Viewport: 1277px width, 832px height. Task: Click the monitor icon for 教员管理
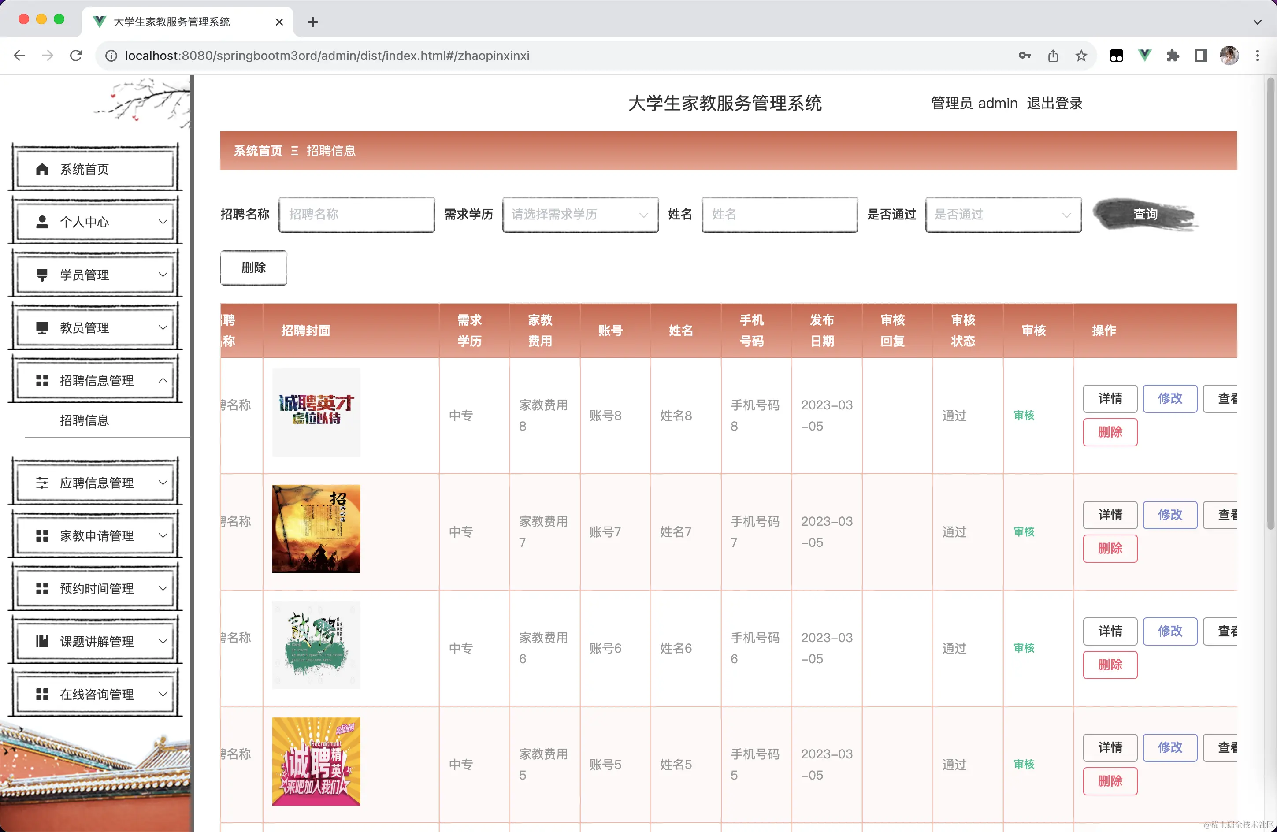tap(42, 328)
